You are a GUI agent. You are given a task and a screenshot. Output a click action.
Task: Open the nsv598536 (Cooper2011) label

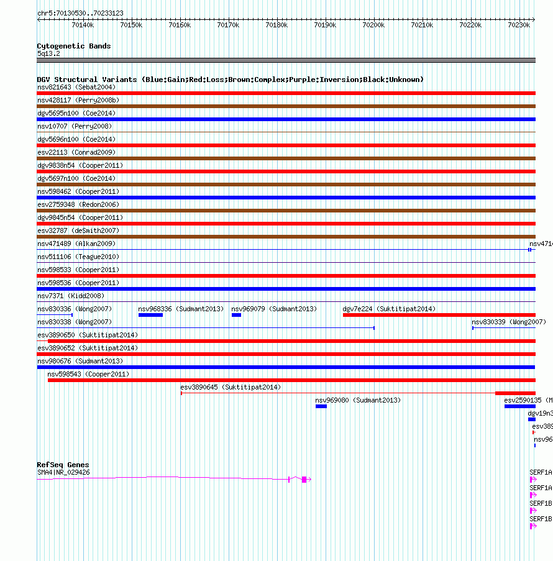point(78,283)
